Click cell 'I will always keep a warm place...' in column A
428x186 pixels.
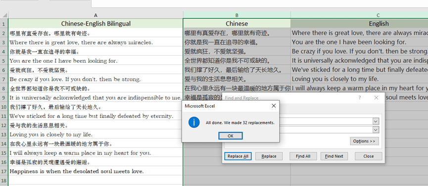95,153
